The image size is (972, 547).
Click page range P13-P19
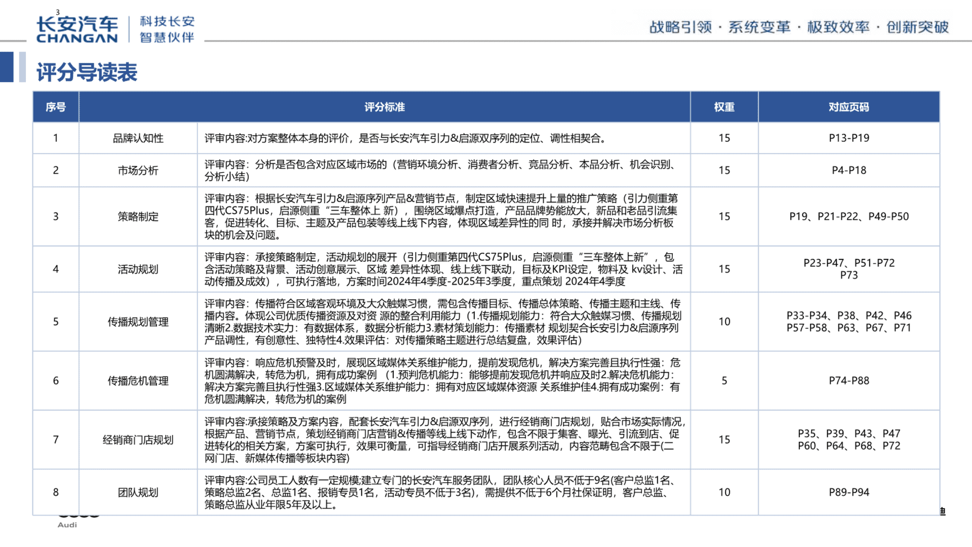tap(849, 138)
